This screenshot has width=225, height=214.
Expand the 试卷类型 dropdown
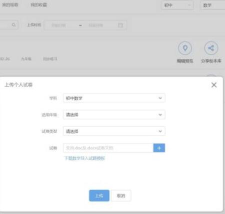point(114,131)
